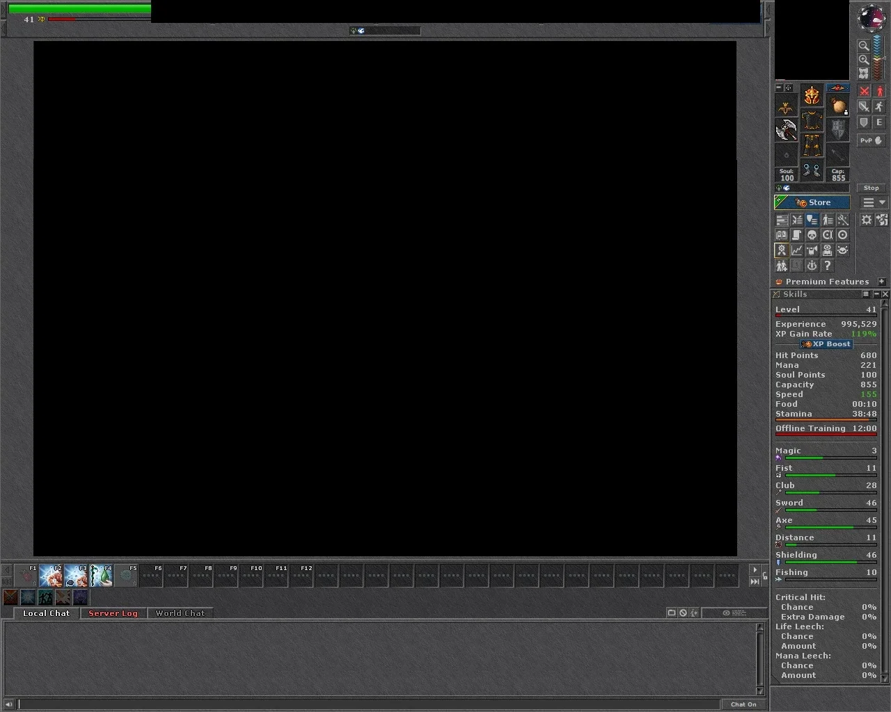
Task: Zoom out the minimap with the minus magnifier
Action: click(863, 46)
